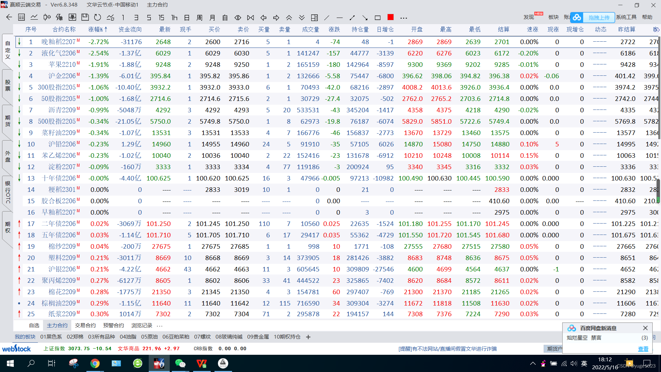Select the 棕榈油2209 contract row
This screenshot has width=661, height=372.
[x=337, y=303]
